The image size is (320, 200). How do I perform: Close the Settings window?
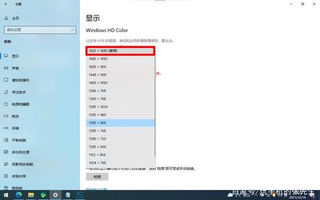click(314, 4)
